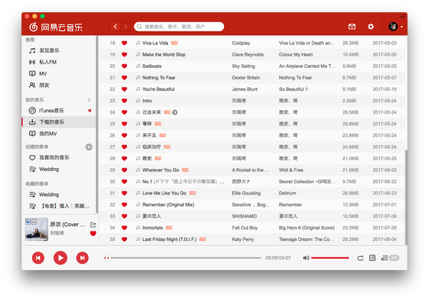429x301 pixels.
Task: Open album Delirium
Action: 287,193
